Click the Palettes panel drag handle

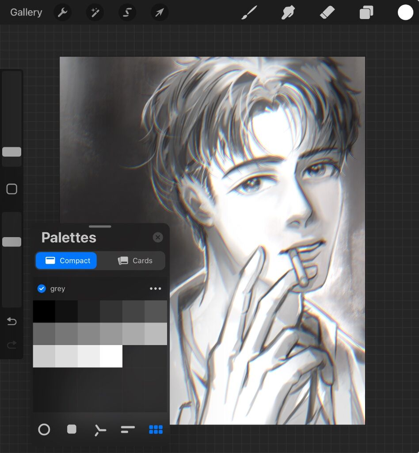pos(100,226)
